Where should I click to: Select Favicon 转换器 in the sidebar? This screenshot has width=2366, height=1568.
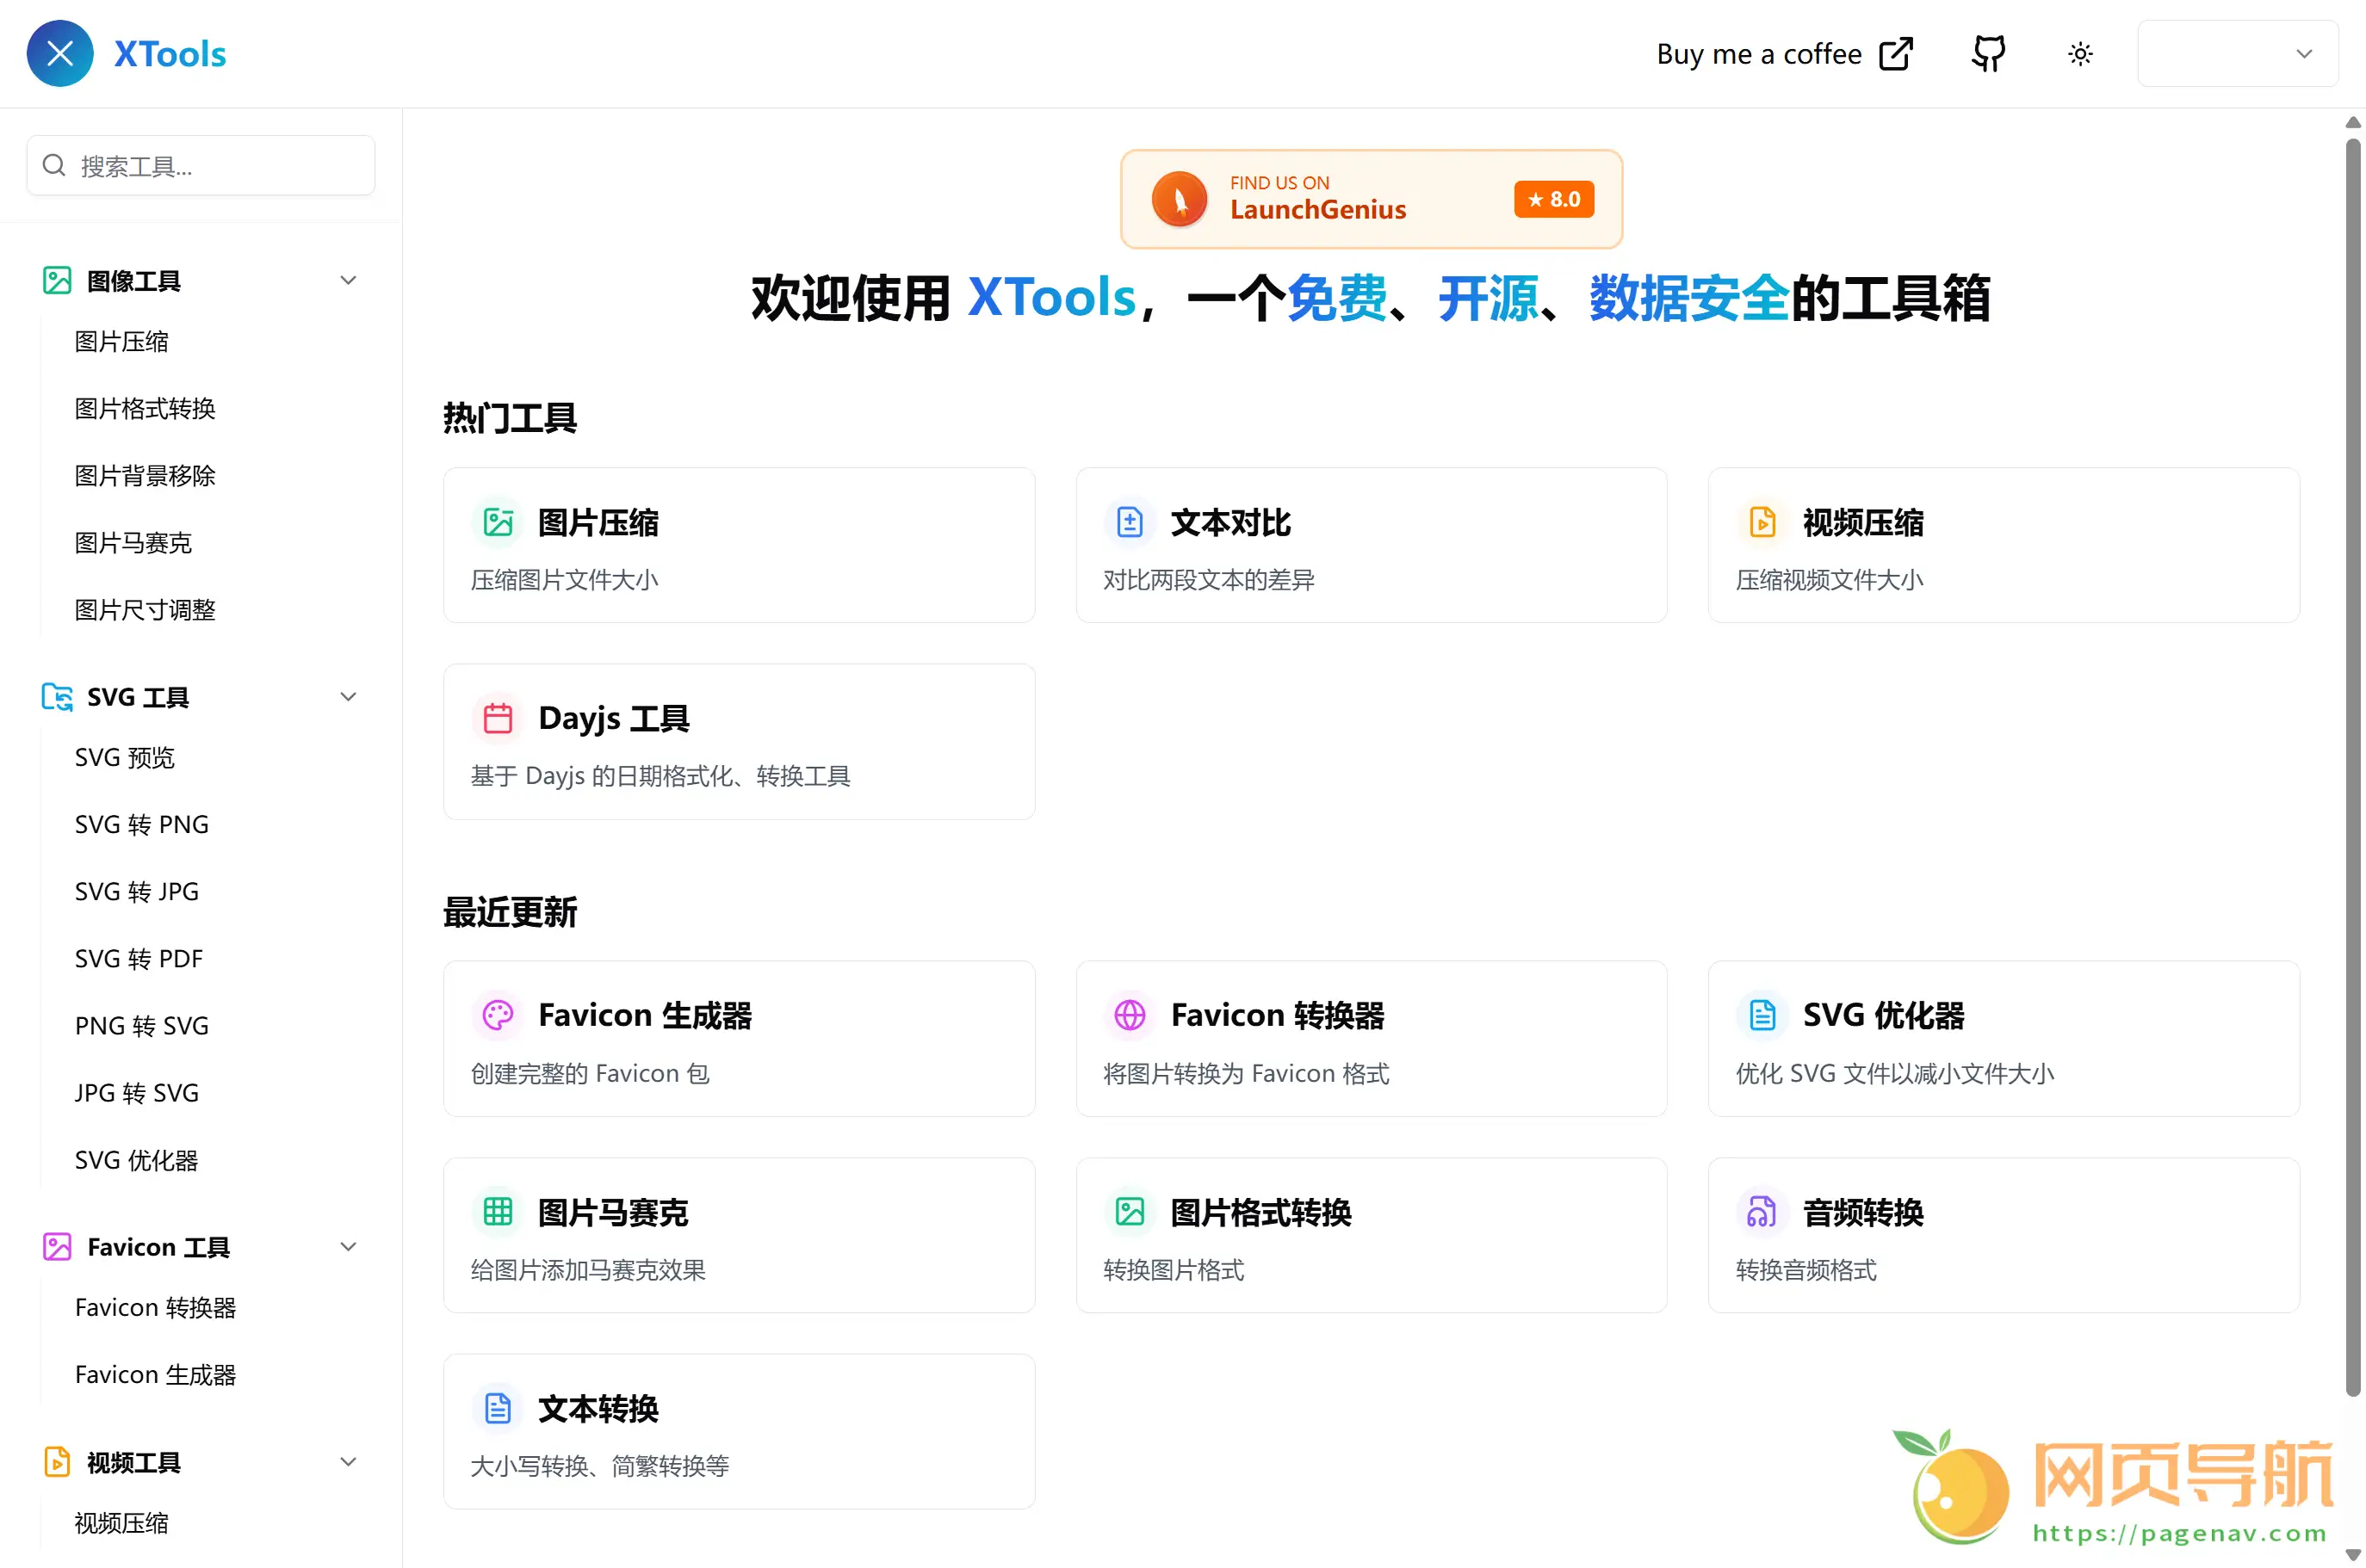click(x=155, y=1308)
